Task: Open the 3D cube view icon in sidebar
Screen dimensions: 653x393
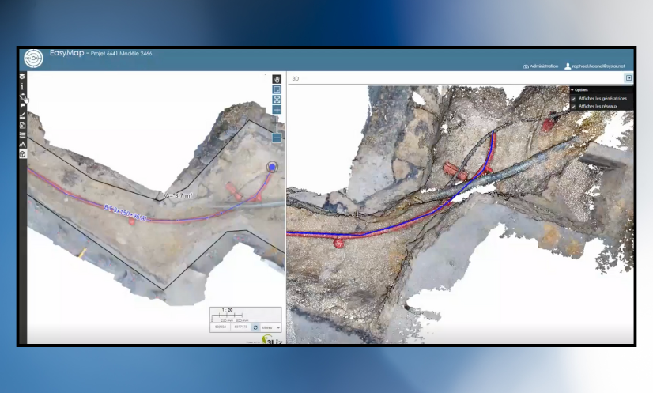Action: click(23, 154)
